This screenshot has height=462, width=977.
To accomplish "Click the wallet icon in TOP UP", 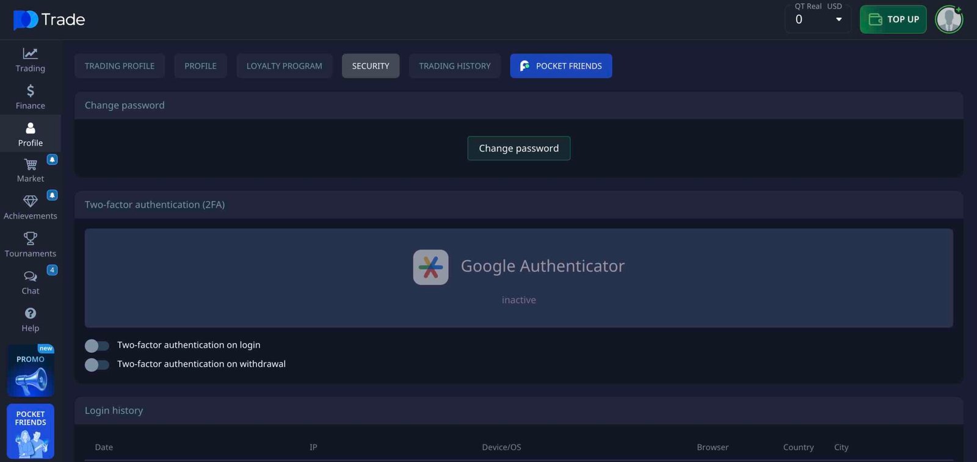I will pos(875,20).
